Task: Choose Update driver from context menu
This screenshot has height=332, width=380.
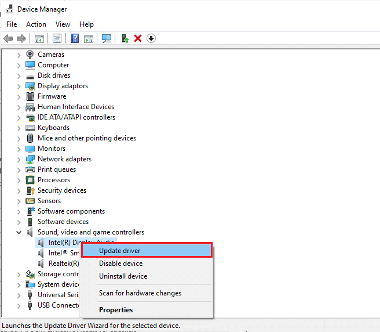Action: tap(147, 250)
